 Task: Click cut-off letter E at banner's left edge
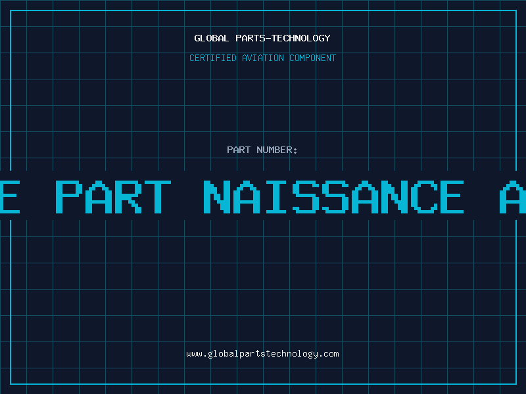pos(10,197)
